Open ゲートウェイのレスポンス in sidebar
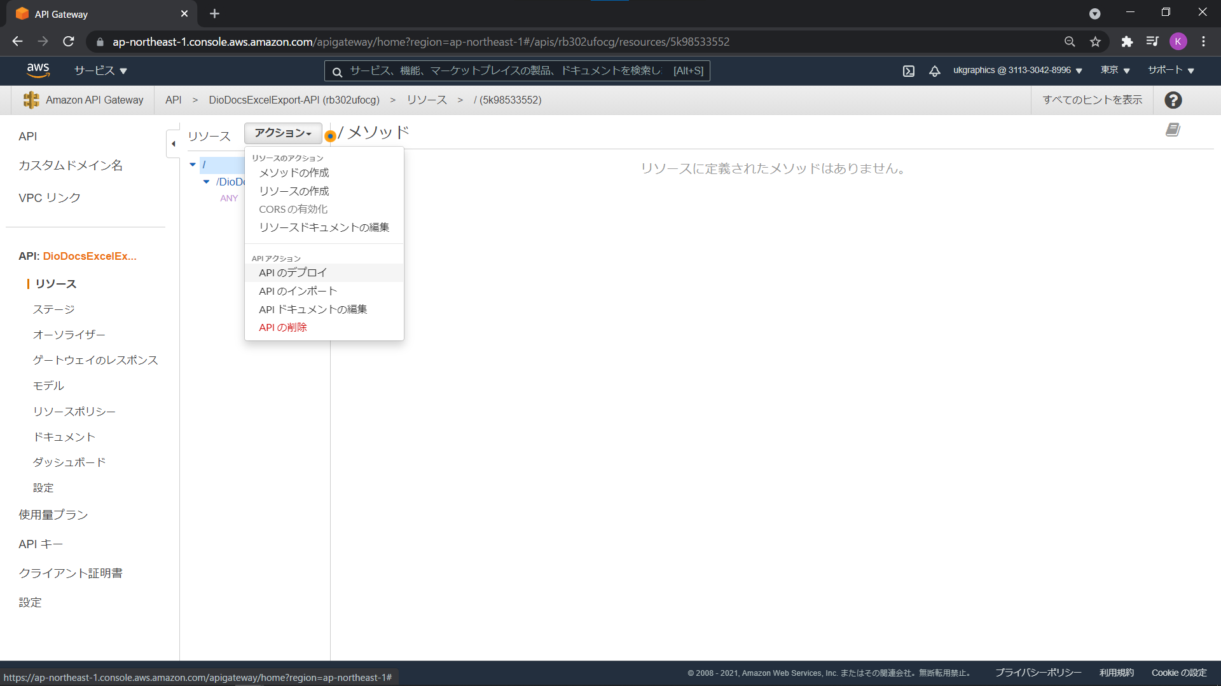Viewport: 1221px width, 686px height. tap(95, 360)
